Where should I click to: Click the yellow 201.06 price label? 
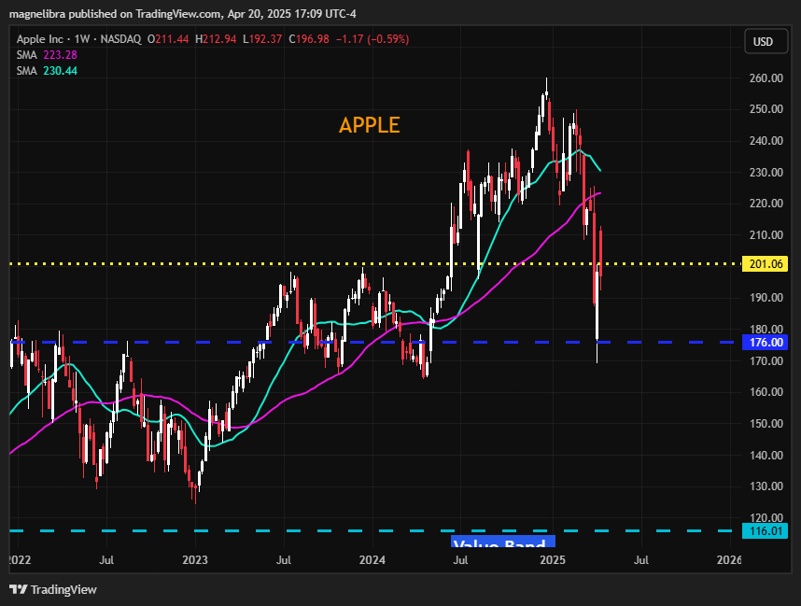765,264
